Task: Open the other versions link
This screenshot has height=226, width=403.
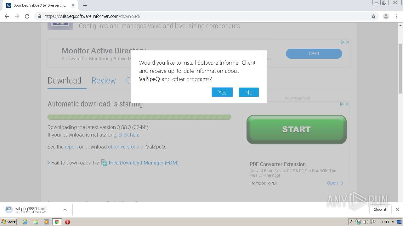Action: [123, 147]
